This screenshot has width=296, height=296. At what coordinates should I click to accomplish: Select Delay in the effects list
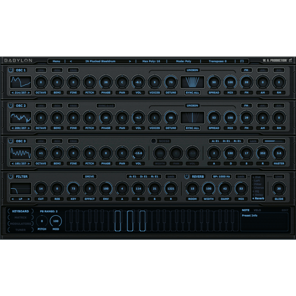point(258,195)
